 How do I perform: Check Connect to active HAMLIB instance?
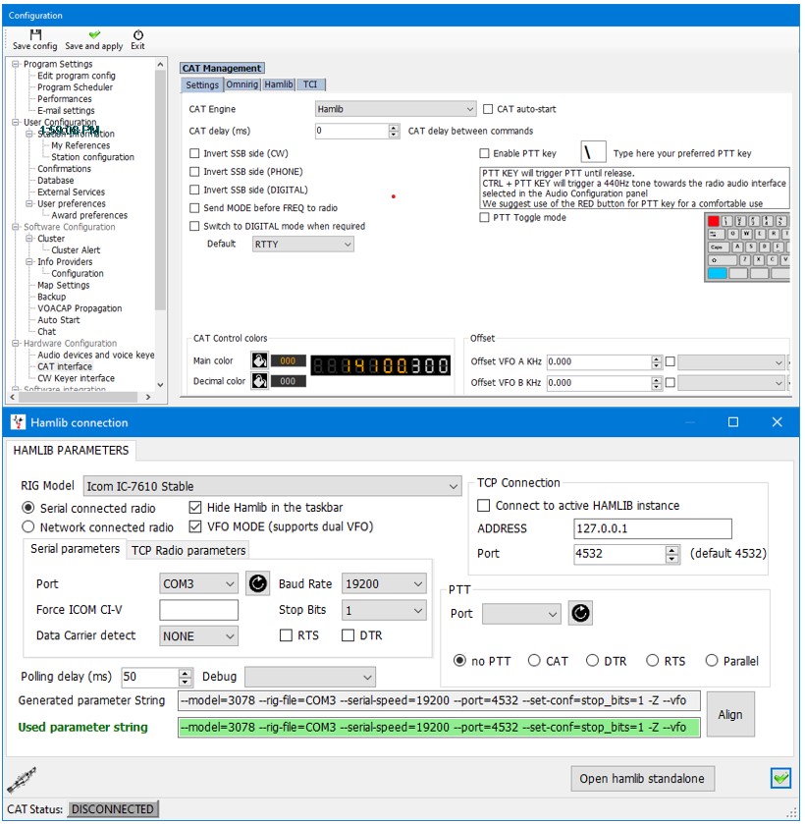point(483,505)
